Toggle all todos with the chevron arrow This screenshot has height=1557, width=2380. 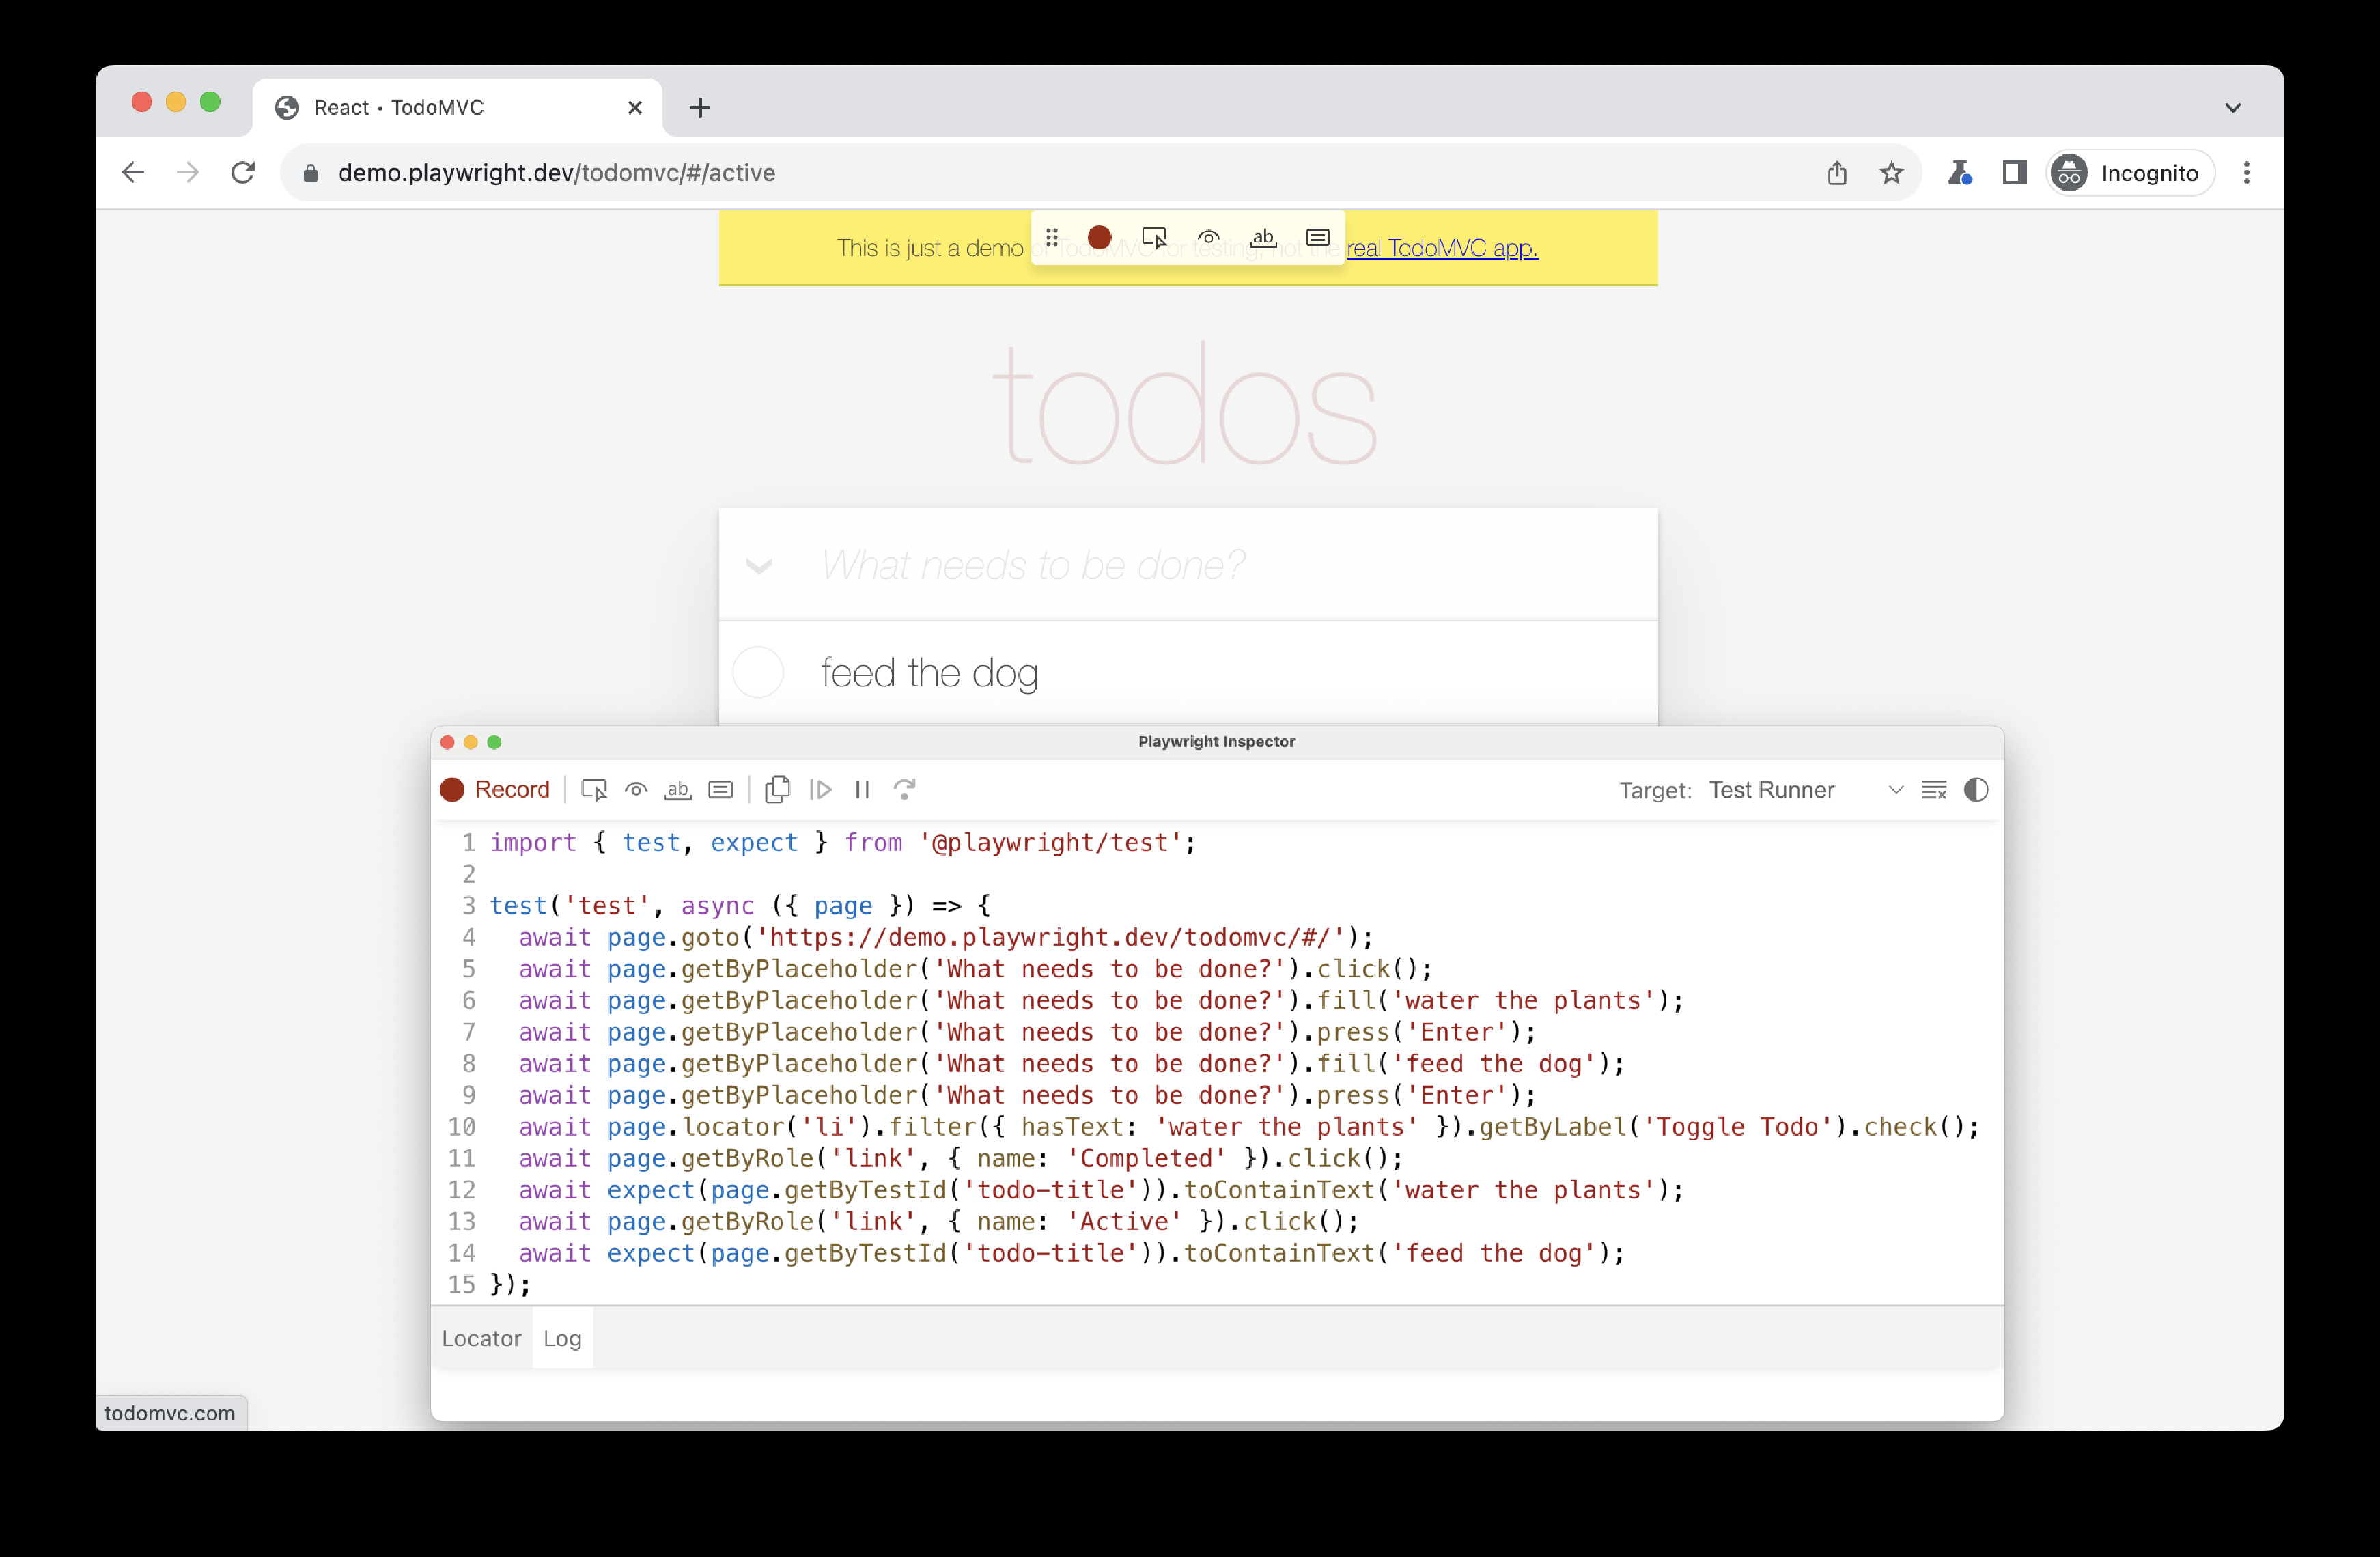pyautogui.click(x=759, y=566)
